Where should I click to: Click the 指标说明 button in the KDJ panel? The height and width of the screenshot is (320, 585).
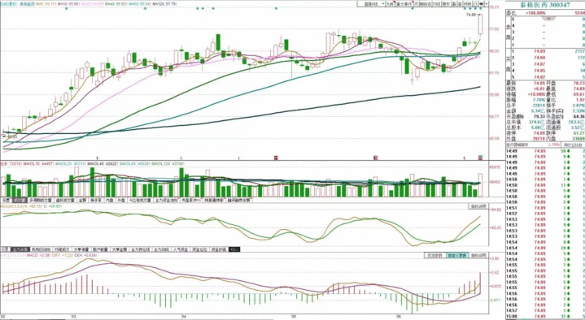coord(478,206)
